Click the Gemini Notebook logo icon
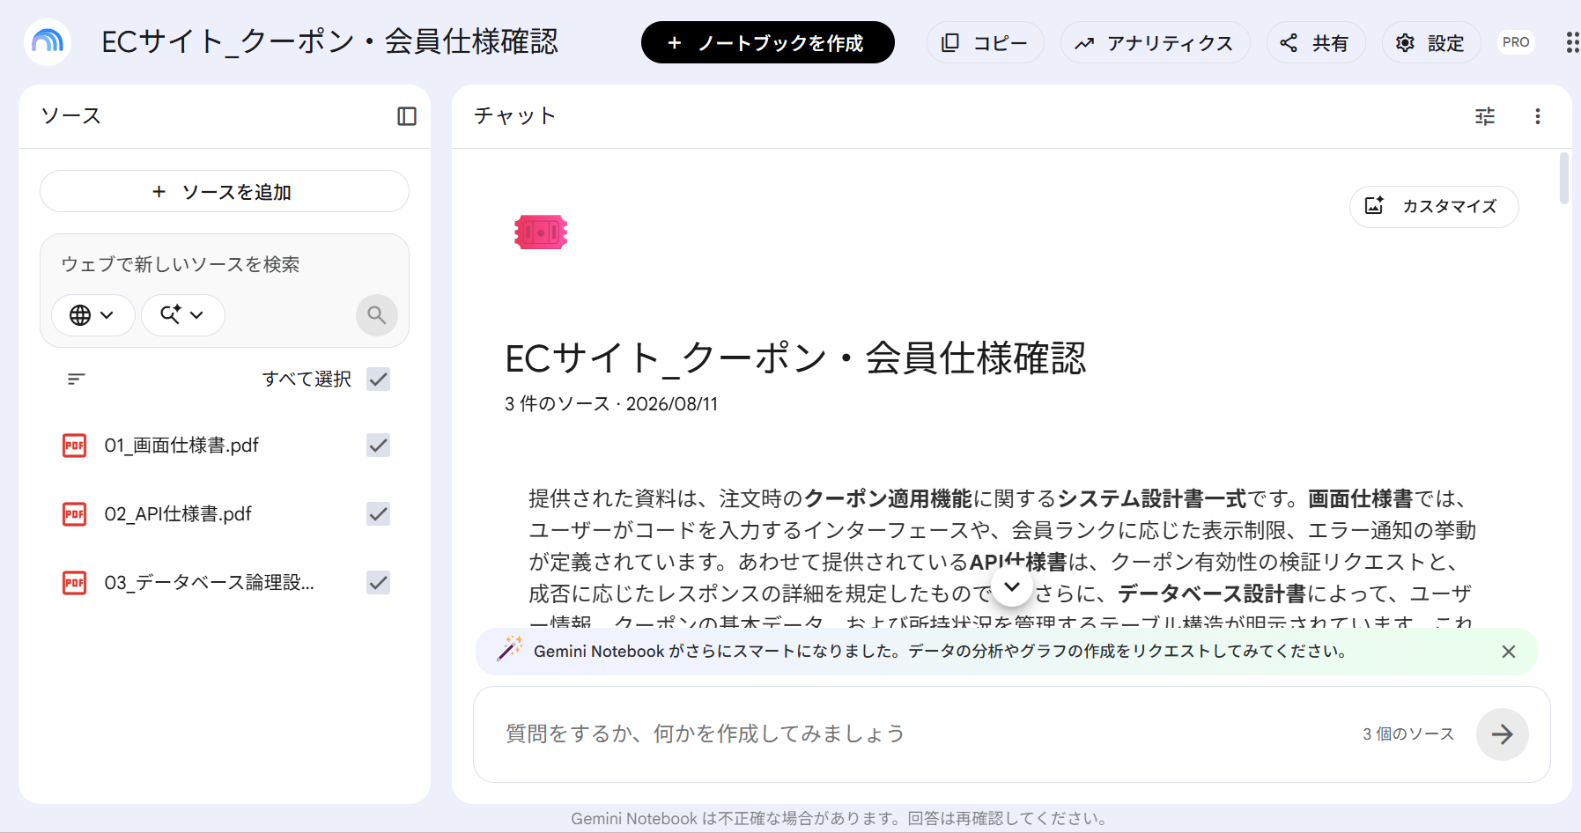1581x833 pixels. (48, 41)
